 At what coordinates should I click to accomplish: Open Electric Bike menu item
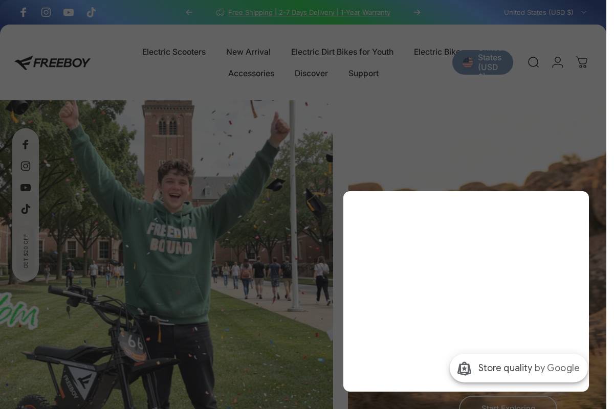(x=437, y=52)
